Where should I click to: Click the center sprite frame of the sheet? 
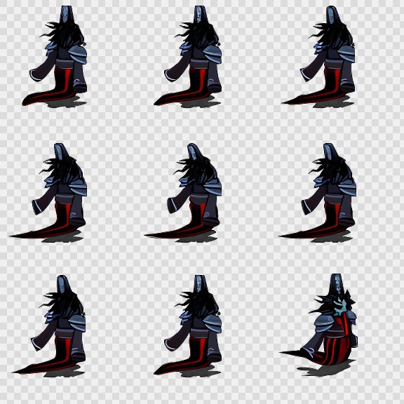pos(183,193)
